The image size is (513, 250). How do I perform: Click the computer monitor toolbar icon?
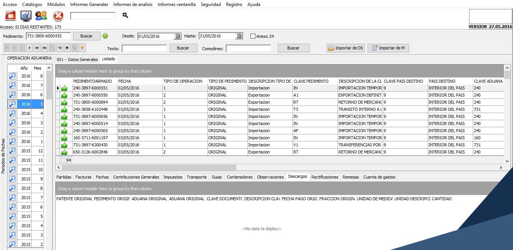point(26,16)
